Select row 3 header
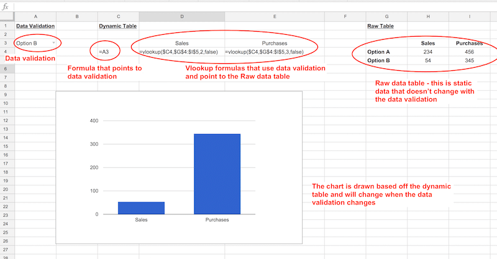 (6, 43)
